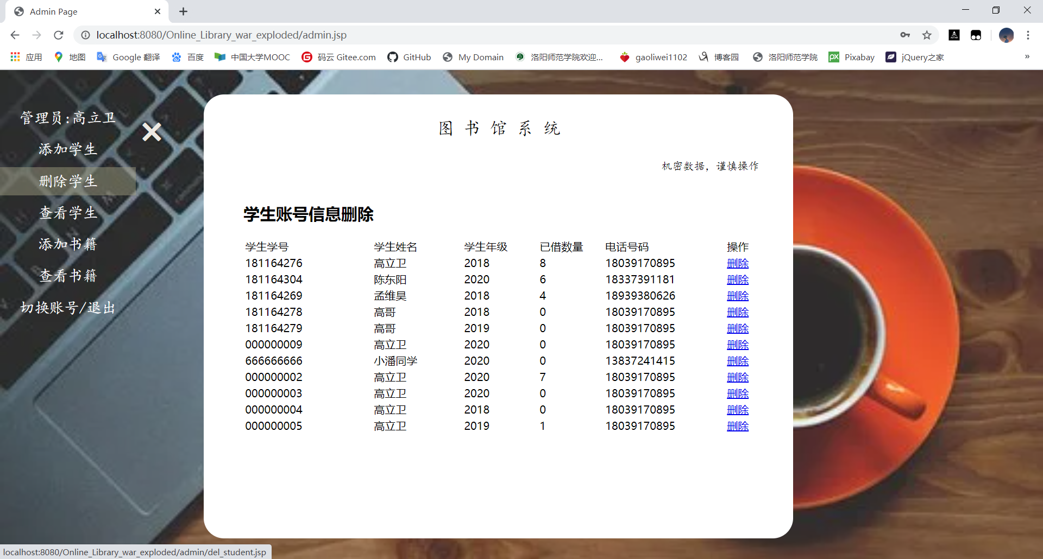This screenshot has height=559, width=1043.
Task: Click the key icon in the address bar
Action: pyautogui.click(x=905, y=35)
